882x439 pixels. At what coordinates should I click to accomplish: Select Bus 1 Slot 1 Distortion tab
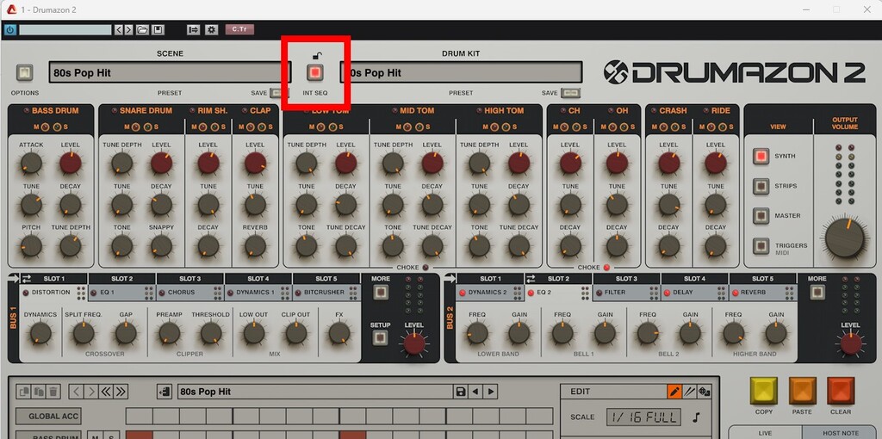[54, 293]
